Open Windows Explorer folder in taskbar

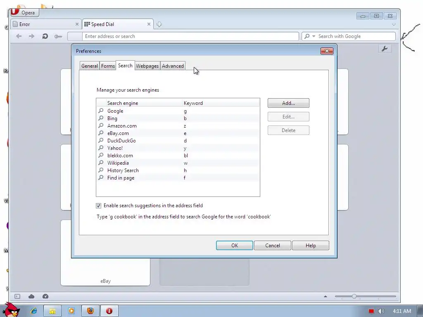coord(52,311)
